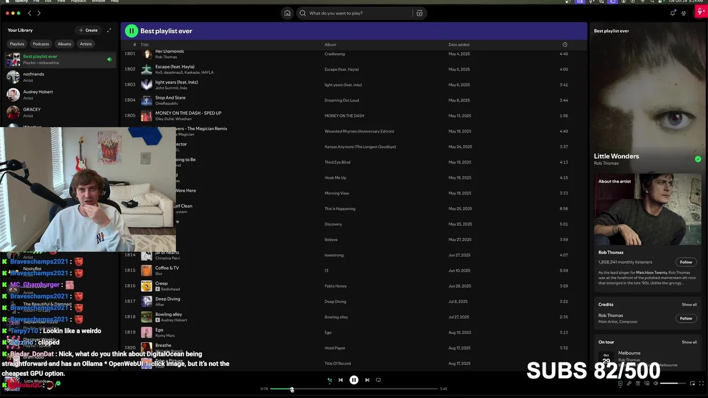Sort tracks by the Date added column
This screenshot has height=398, width=708.
[x=459, y=44]
